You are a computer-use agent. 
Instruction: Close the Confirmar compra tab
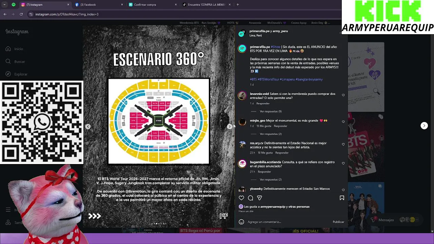[176, 5]
